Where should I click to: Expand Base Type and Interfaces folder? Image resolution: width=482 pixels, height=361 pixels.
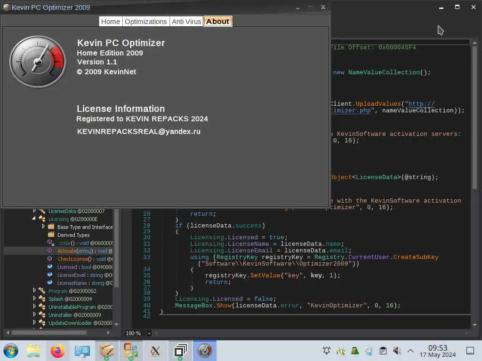[43, 227]
